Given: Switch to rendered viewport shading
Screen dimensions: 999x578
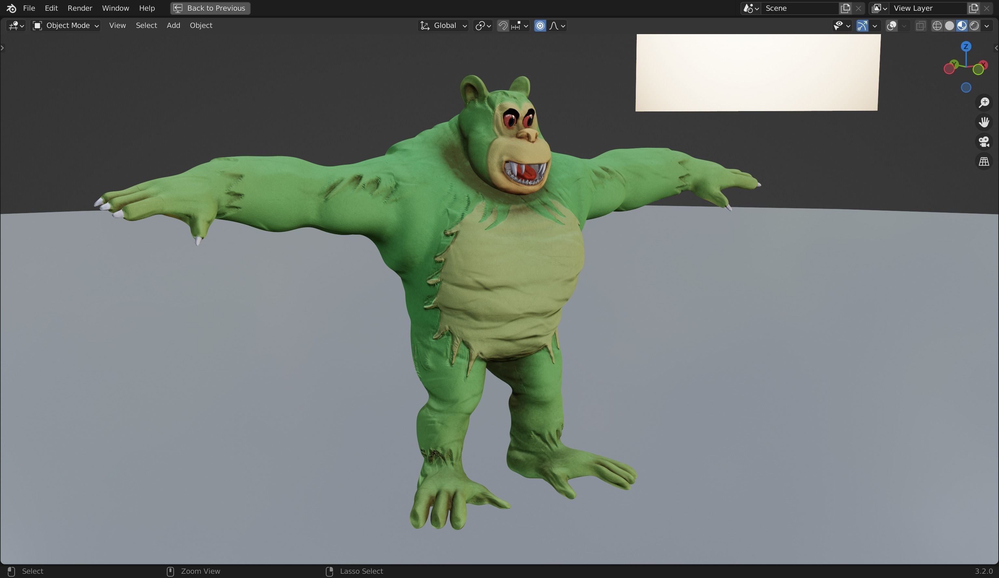Looking at the screenshot, I should click(x=974, y=25).
